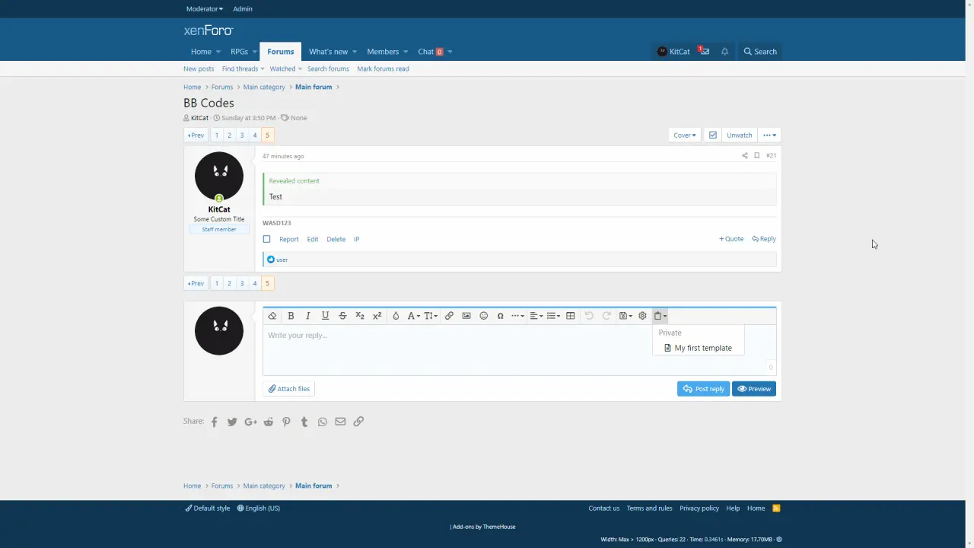Pick text color with the droplet icon
Screen dimensions: 974x548
pos(396,316)
